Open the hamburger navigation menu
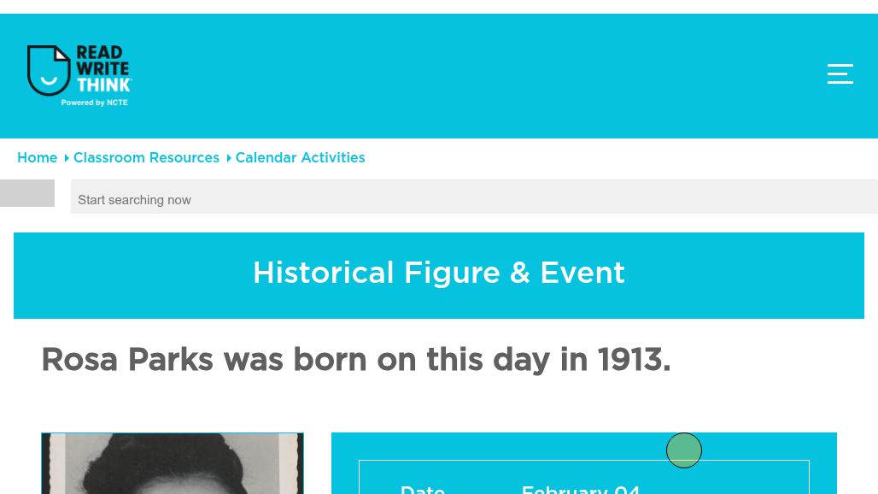878x494 pixels. point(840,74)
